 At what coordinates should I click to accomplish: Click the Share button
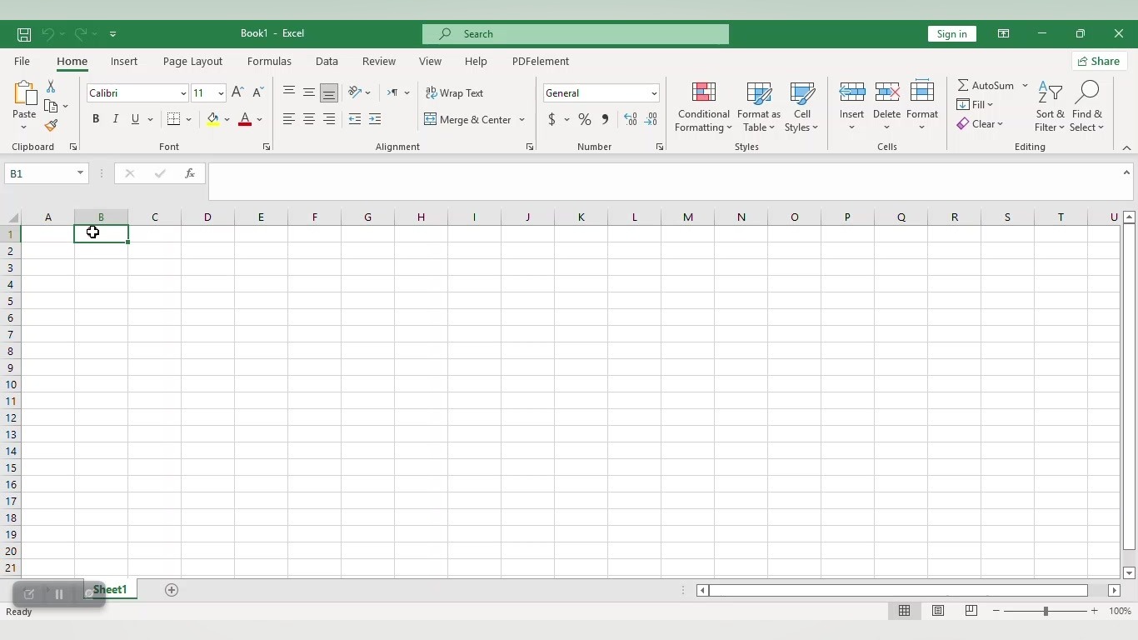[1099, 61]
